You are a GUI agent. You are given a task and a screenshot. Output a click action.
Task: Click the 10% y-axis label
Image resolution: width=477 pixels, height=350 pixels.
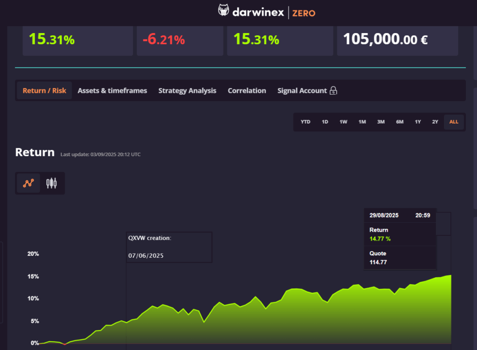click(x=33, y=299)
